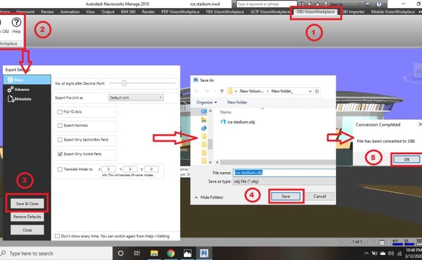422x260 pixels.
Task: Switch to the GLTF VisionWorkplace tab
Action: point(270,12)
